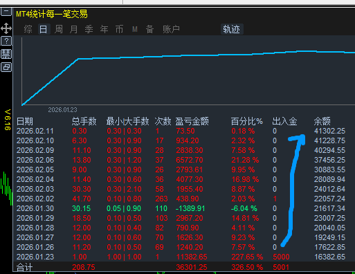Click the V6.16 version label
Viewport: 355px width, 274px height.
[x=8, y=120]
